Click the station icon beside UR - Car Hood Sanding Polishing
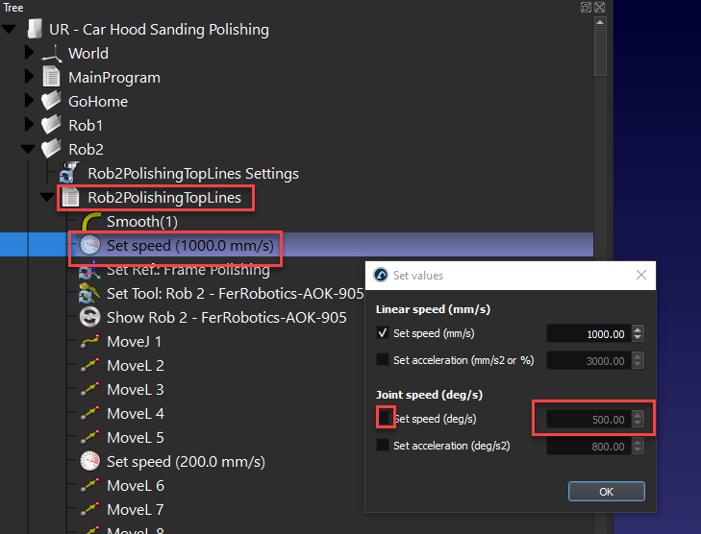Screen dimensions: 701x534 click(x=35, y=29)
